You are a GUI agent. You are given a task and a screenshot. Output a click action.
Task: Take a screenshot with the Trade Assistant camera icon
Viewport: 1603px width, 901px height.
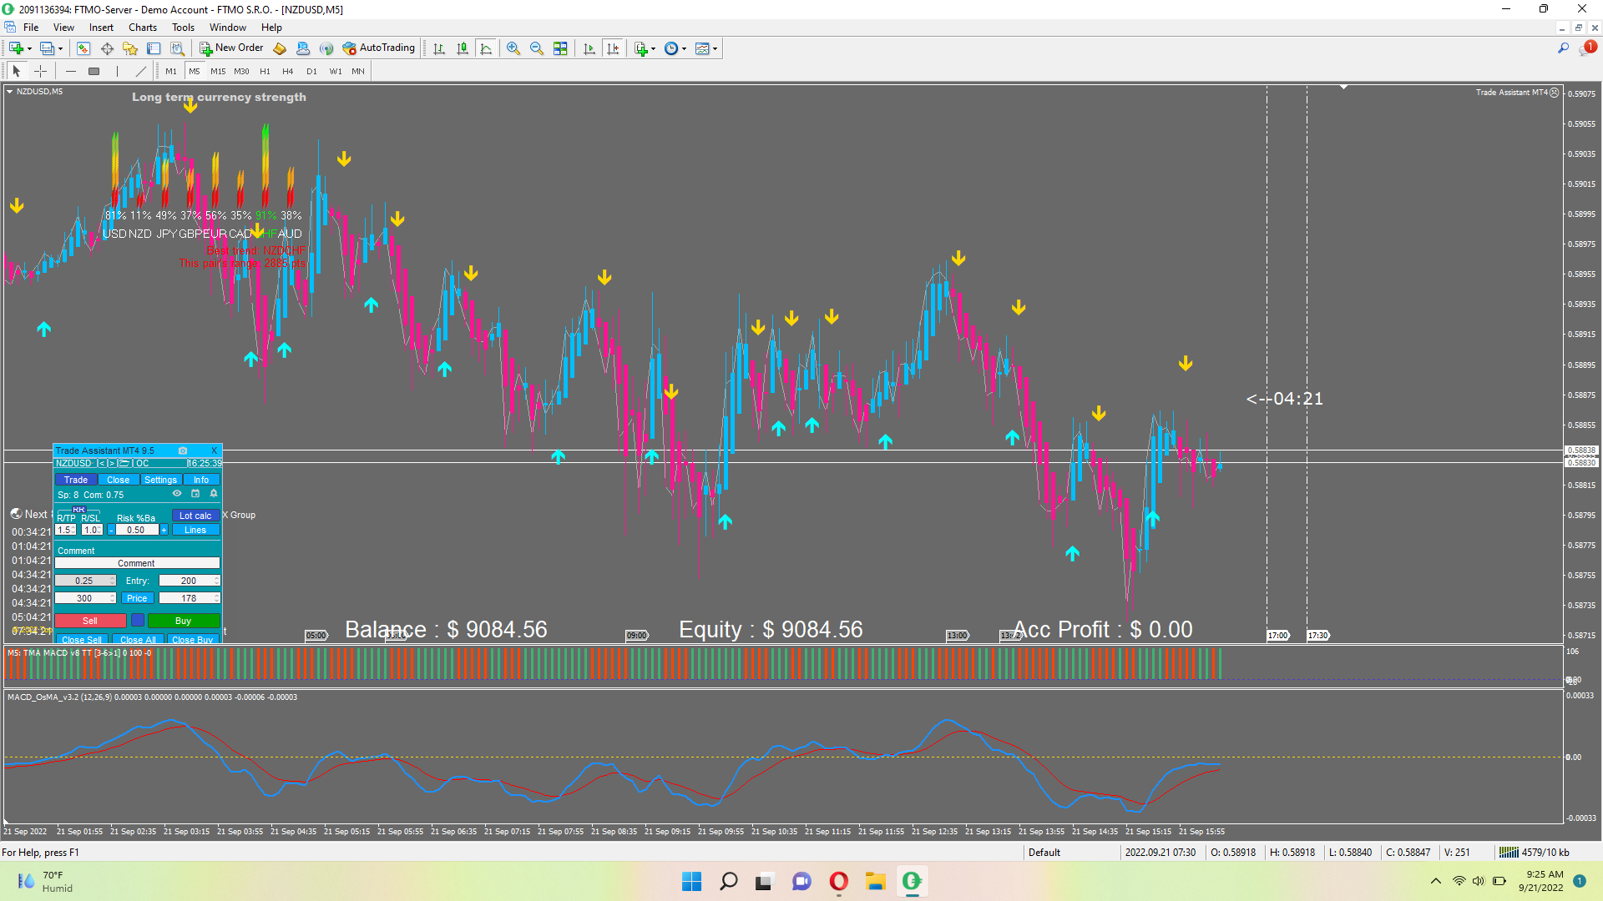[183, 450]
